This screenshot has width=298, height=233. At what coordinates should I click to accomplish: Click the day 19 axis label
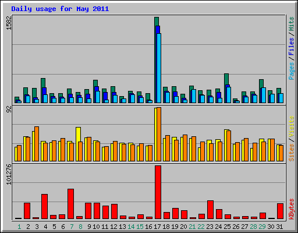click(x=175, y=227)
